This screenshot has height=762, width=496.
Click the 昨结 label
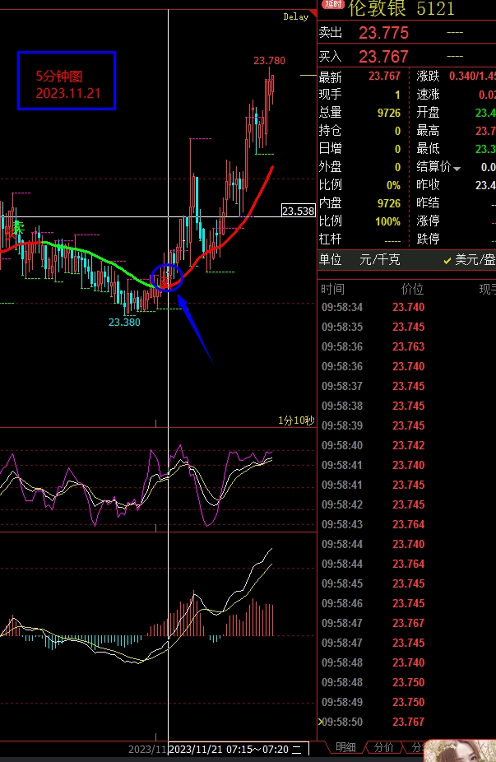coord(428,203)
